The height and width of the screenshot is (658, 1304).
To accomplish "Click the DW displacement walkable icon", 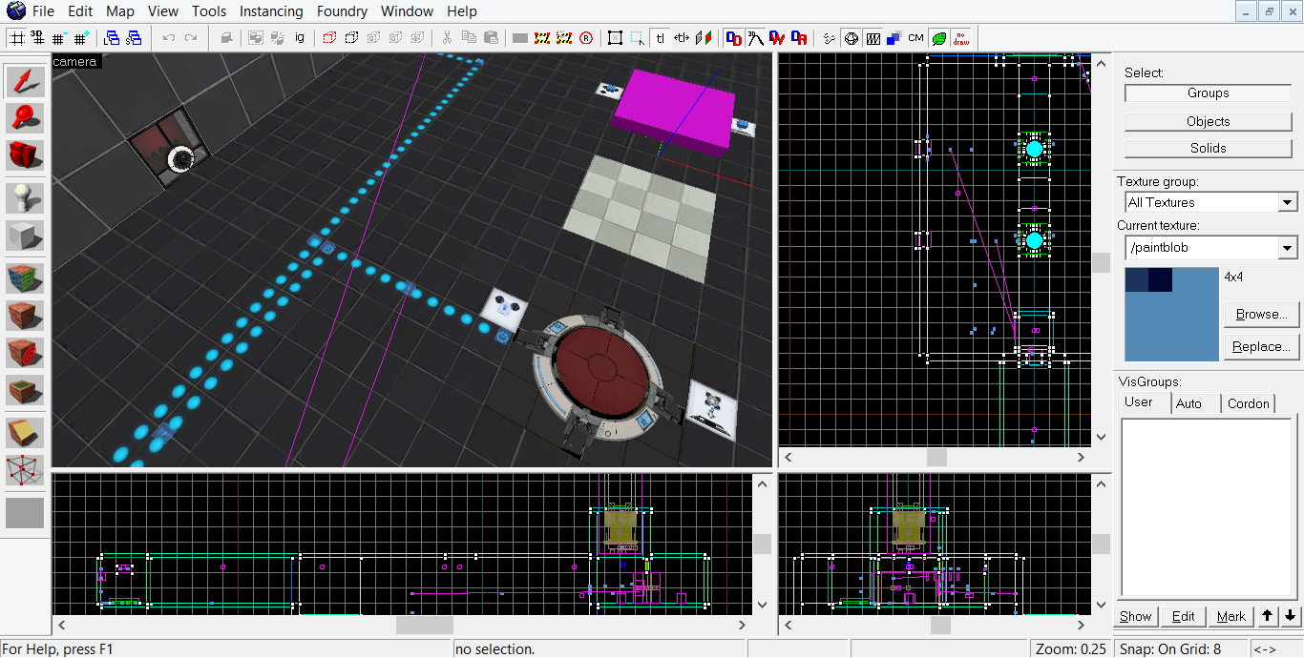I will 778,38.
